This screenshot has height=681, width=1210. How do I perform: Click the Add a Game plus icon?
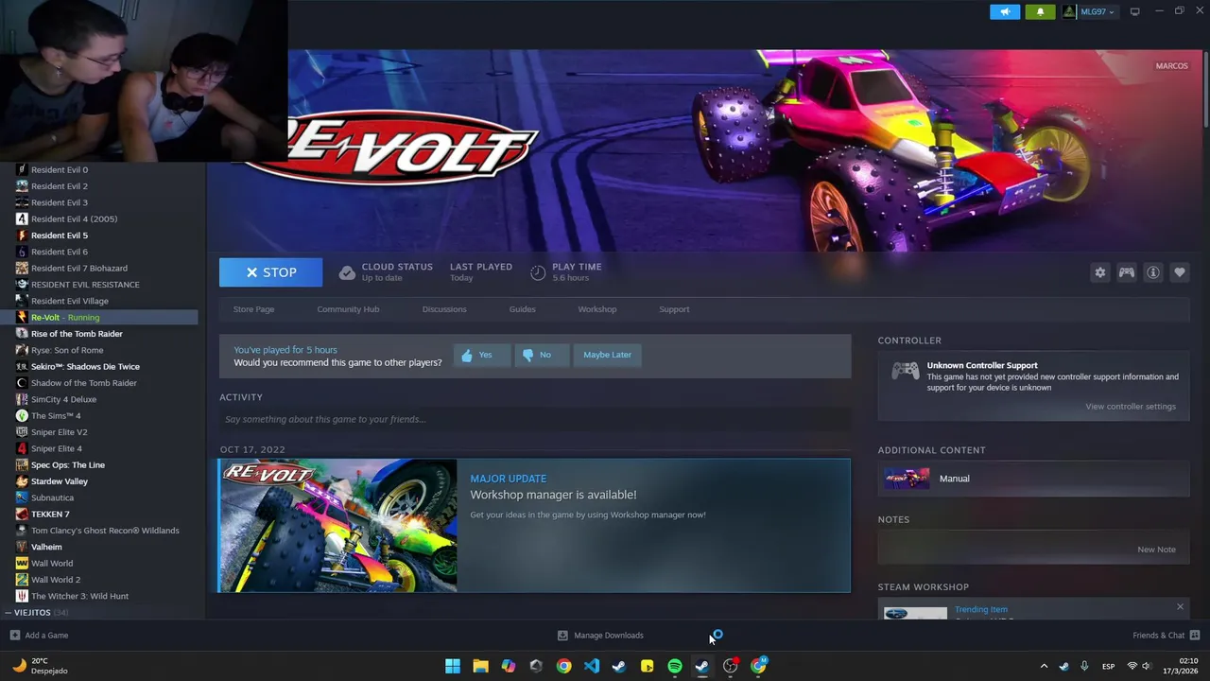(x=14, y=636)
